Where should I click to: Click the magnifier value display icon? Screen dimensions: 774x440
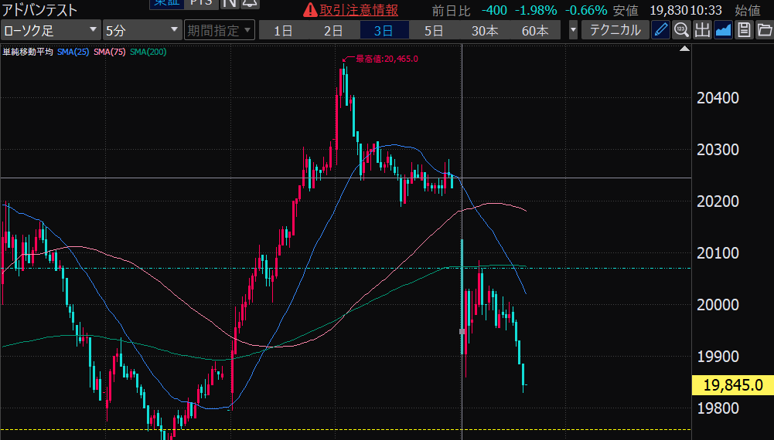point(681,31)
